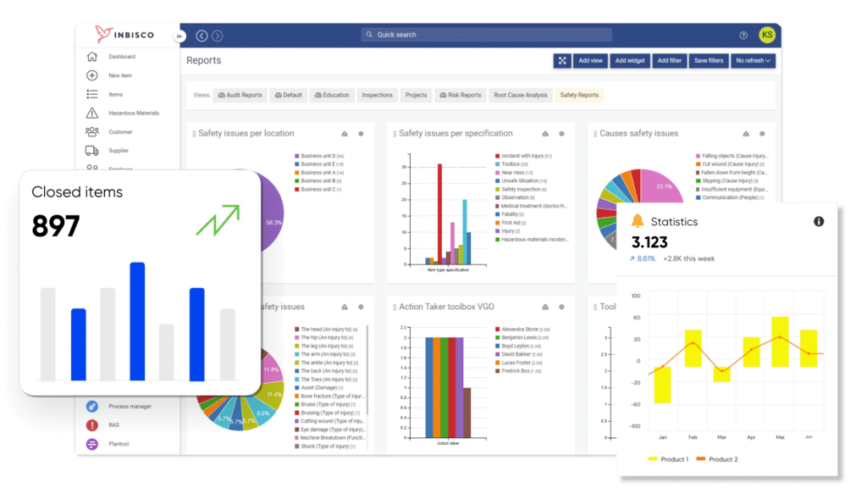Image resolution: width=867 pixels, height=488 pixels.
Task: Open RAS red exclamation icon
Action: (91, 425)
